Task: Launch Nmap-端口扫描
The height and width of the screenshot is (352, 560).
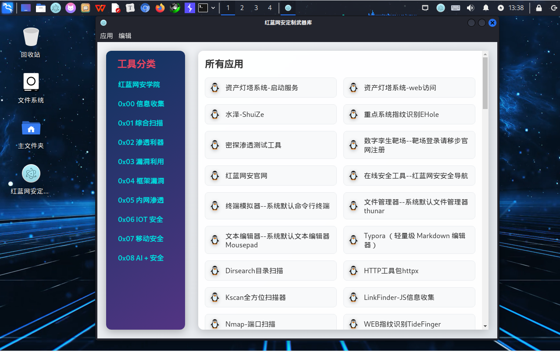Action: tap(271, 322)
